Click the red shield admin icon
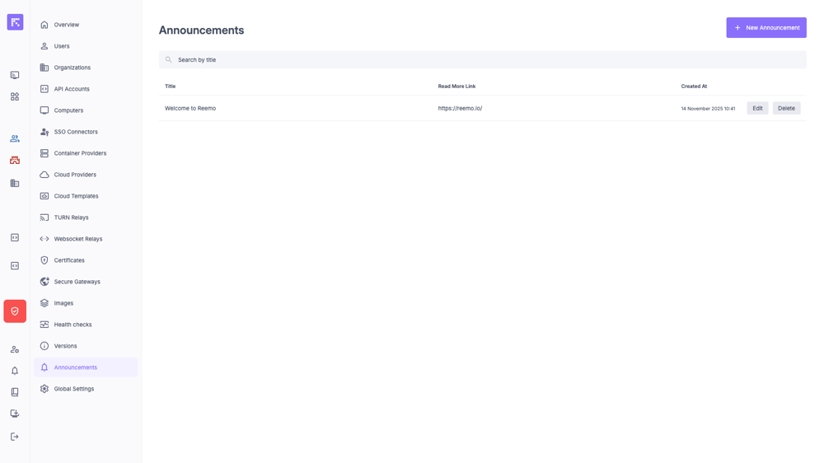The height and width of the screenshot is (463, 824). [x=15, y=311]
